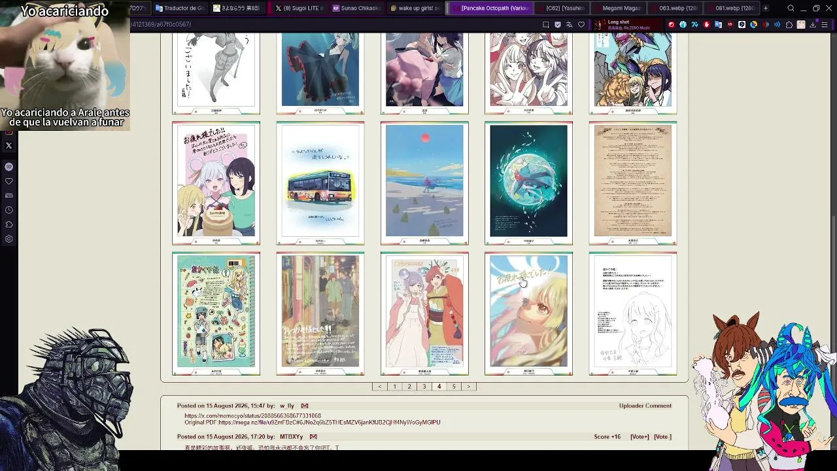Click the translate page icon
Viewport: 837px width, 471px height.
(x=570, y=25)
